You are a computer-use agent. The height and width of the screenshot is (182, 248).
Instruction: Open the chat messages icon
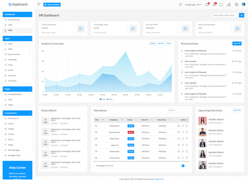207,4
